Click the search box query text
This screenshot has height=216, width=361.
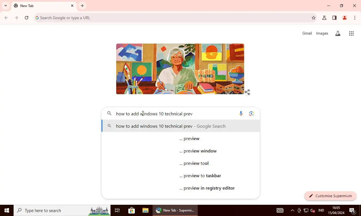pos(154,114)
